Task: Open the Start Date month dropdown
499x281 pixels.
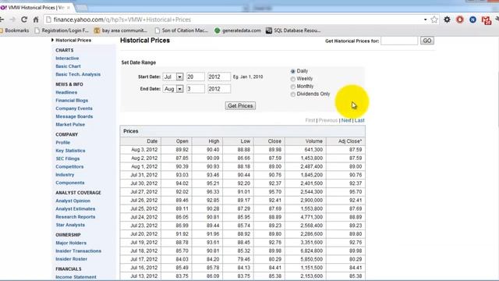Action: (173, 76)
